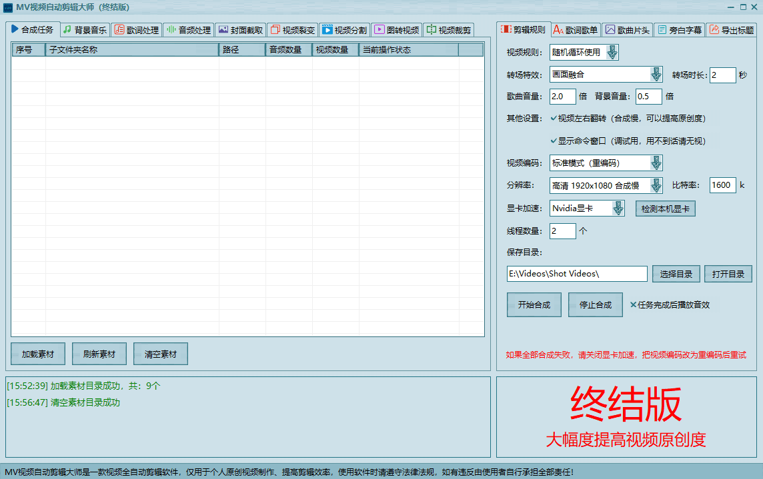Click the 保存目录 path field
763x479 pixels.
[x=577, y=274]
